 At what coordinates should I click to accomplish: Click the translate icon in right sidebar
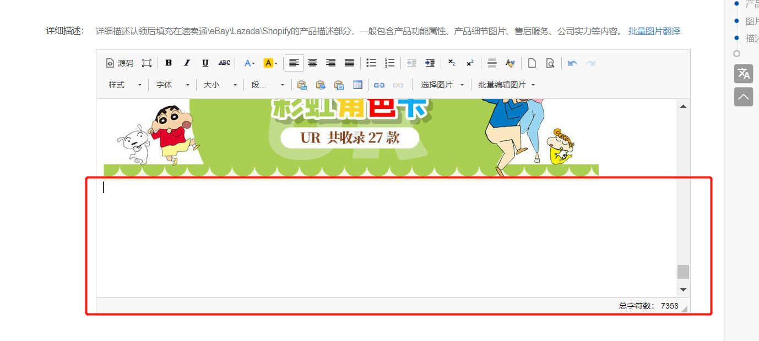point(744,74)
